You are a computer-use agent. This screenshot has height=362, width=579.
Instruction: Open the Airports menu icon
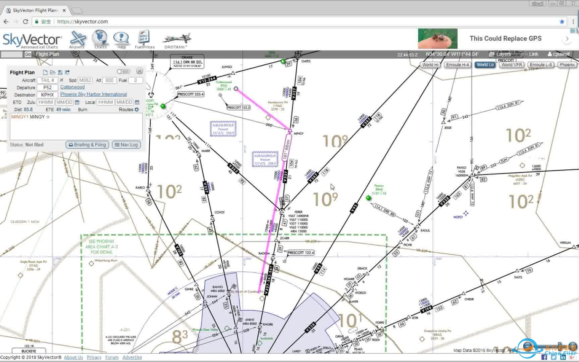(x=77, y=40)
